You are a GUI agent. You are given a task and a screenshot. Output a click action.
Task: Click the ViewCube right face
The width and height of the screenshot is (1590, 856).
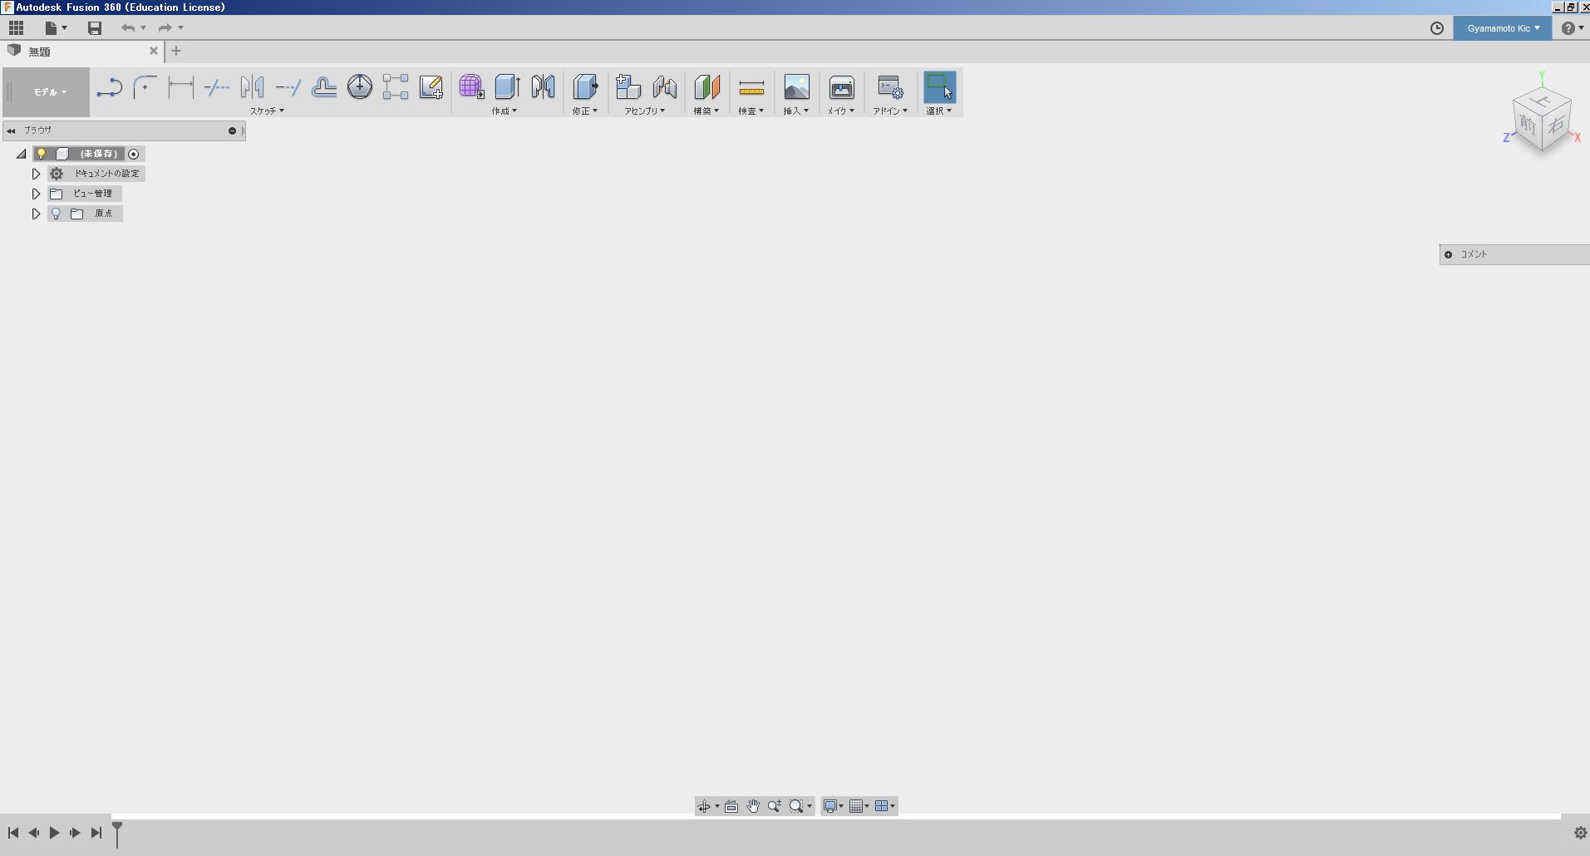tap(1557, 126)
